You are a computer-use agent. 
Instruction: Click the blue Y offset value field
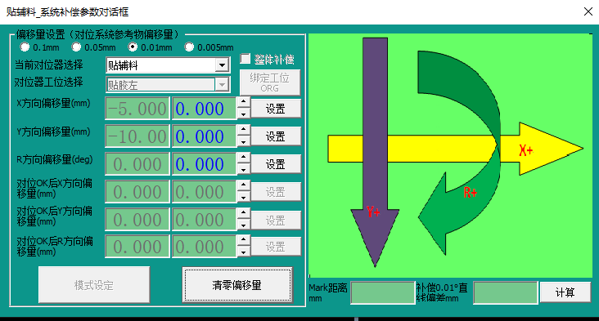(204, 136)
